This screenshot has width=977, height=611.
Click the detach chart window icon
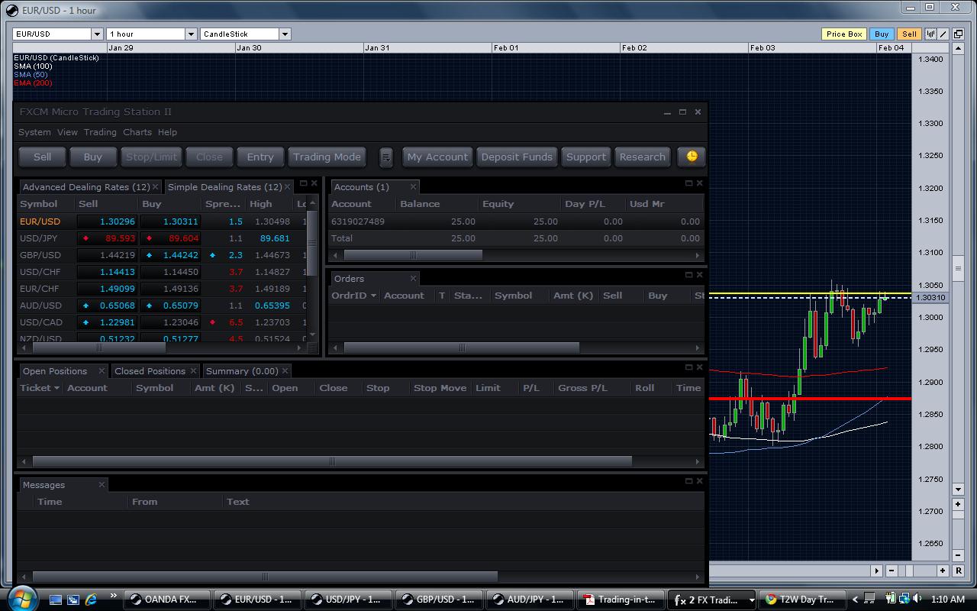[957, 34]
